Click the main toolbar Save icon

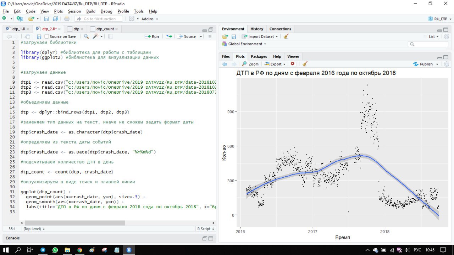pos(46,19)
